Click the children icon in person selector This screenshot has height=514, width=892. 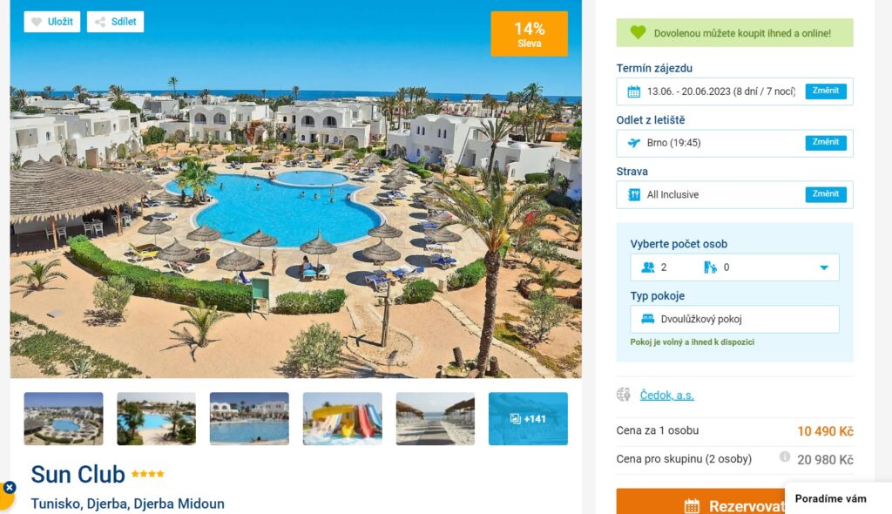(x=710, y=267)
